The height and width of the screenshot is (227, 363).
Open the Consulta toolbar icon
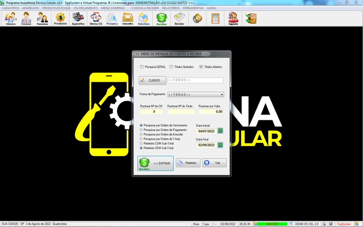click(128, 19)
